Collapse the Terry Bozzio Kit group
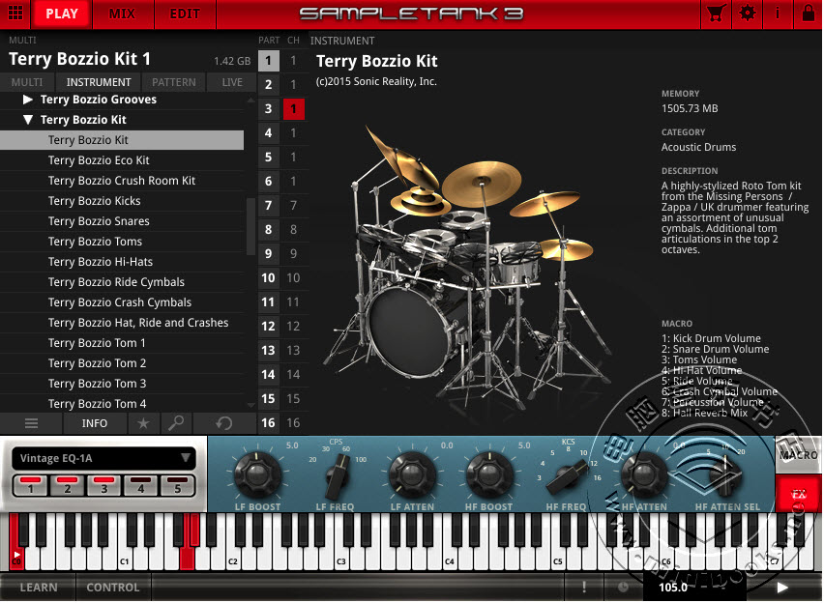The height and width of the screenshot is (603, 824). pyautogui.click(x=25, y=119)
